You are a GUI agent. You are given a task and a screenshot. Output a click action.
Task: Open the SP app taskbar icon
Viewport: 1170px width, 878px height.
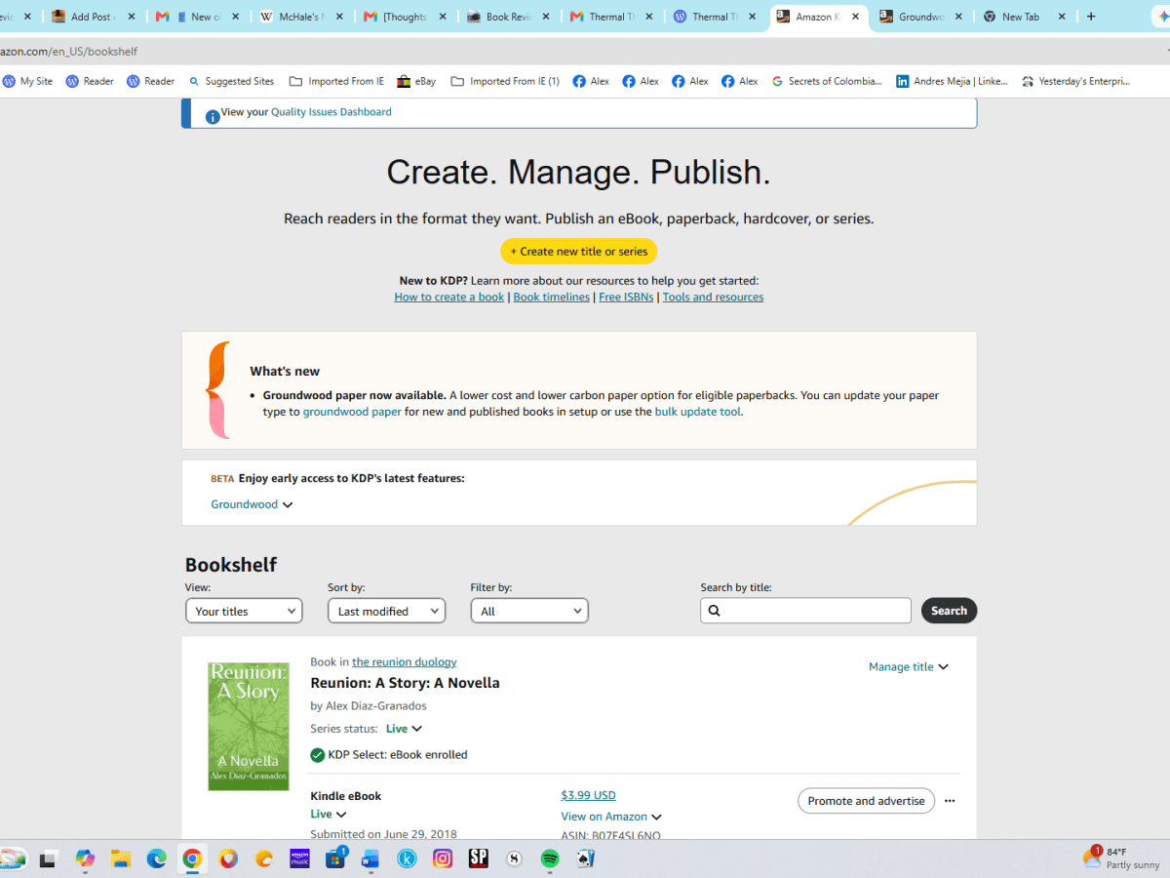[478, 858]
